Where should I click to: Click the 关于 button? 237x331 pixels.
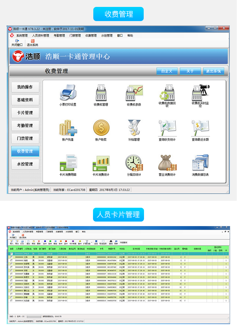click(x=190, y=71)
